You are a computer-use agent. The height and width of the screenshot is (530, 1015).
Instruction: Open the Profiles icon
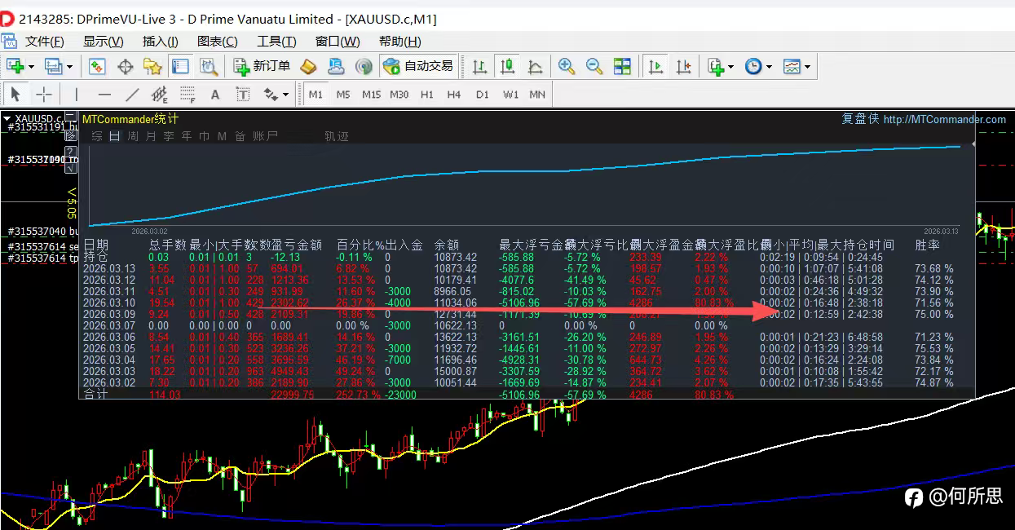(54, 66)
